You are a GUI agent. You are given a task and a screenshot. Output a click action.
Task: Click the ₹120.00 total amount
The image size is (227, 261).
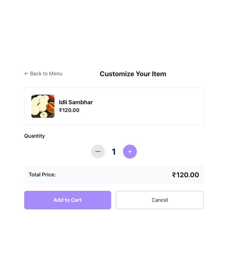186,175
